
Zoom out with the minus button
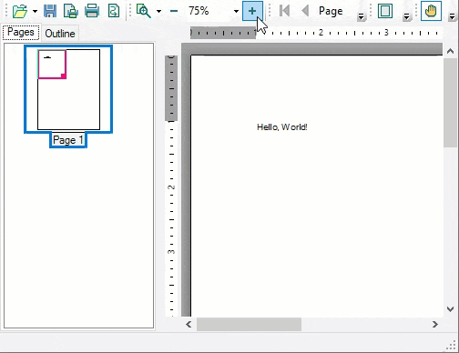(x=174, y=11)
